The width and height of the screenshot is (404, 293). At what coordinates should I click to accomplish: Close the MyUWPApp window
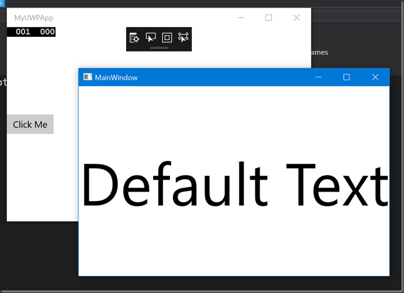point(297,18)
